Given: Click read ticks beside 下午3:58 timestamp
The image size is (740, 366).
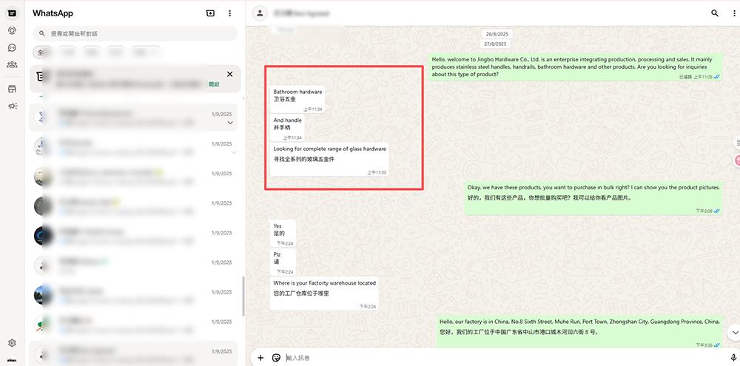Looking at the screenshot, I should click(716, 345).
